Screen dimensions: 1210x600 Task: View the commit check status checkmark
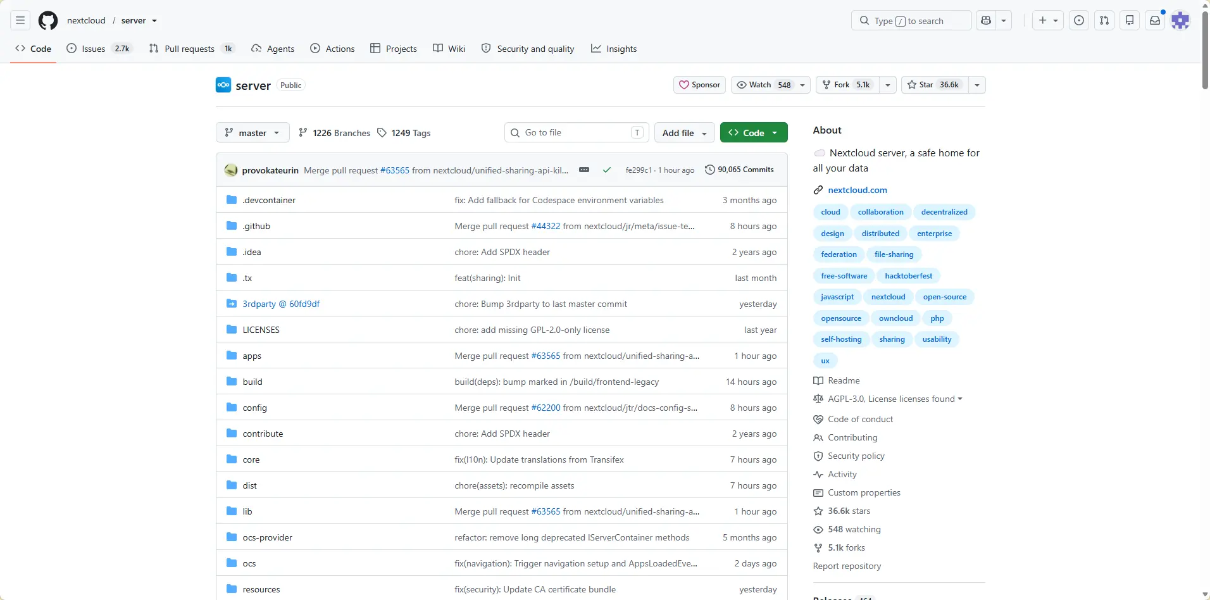(x=607, y=170)
